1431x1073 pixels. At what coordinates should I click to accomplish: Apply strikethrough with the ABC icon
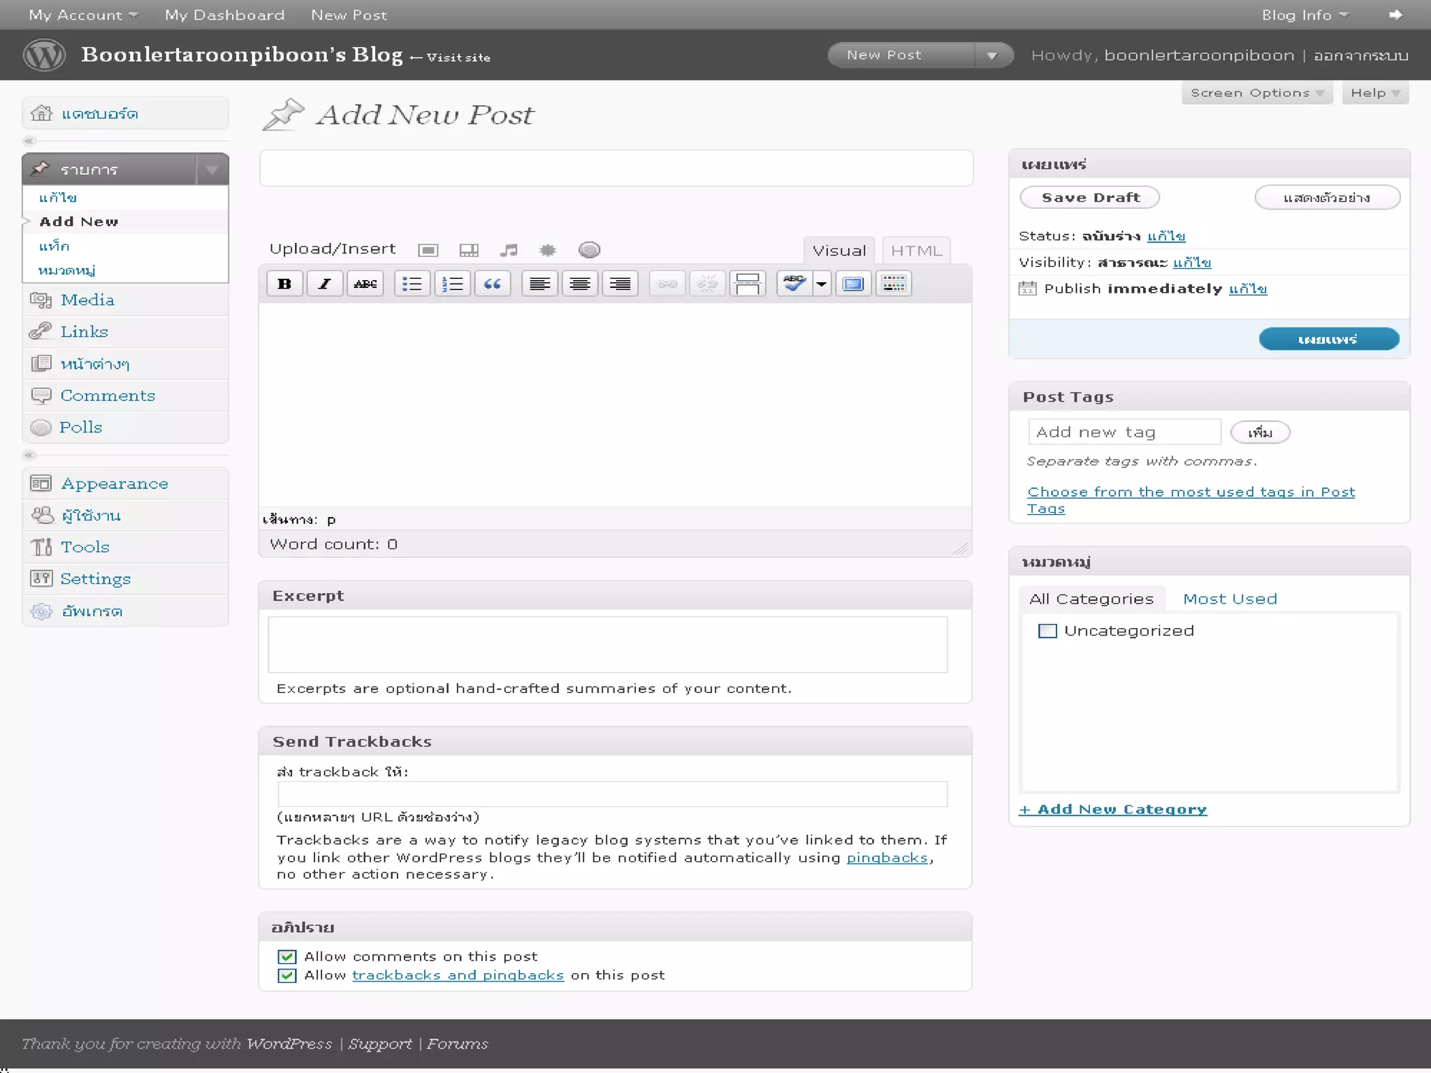(365, 284)
